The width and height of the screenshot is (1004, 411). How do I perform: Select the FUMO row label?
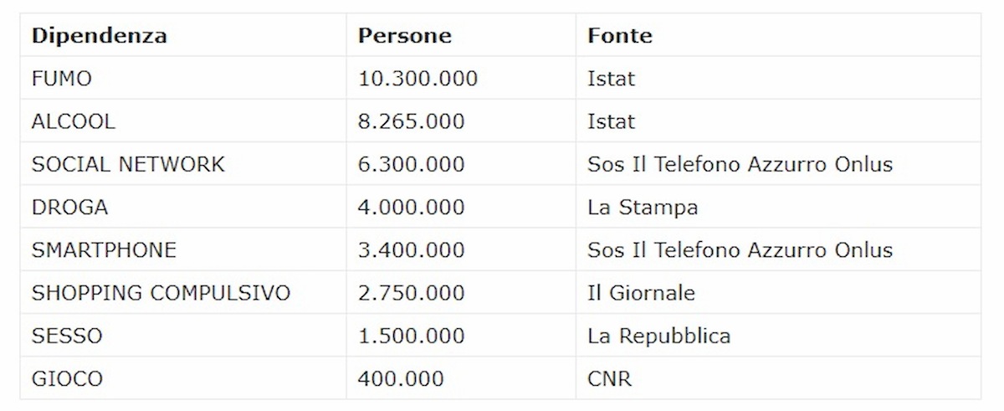coord(61,79)
